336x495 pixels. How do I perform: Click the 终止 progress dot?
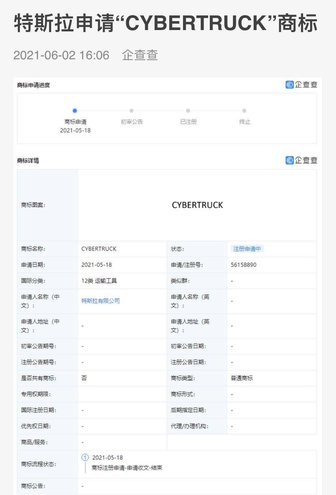pos(244,110)
